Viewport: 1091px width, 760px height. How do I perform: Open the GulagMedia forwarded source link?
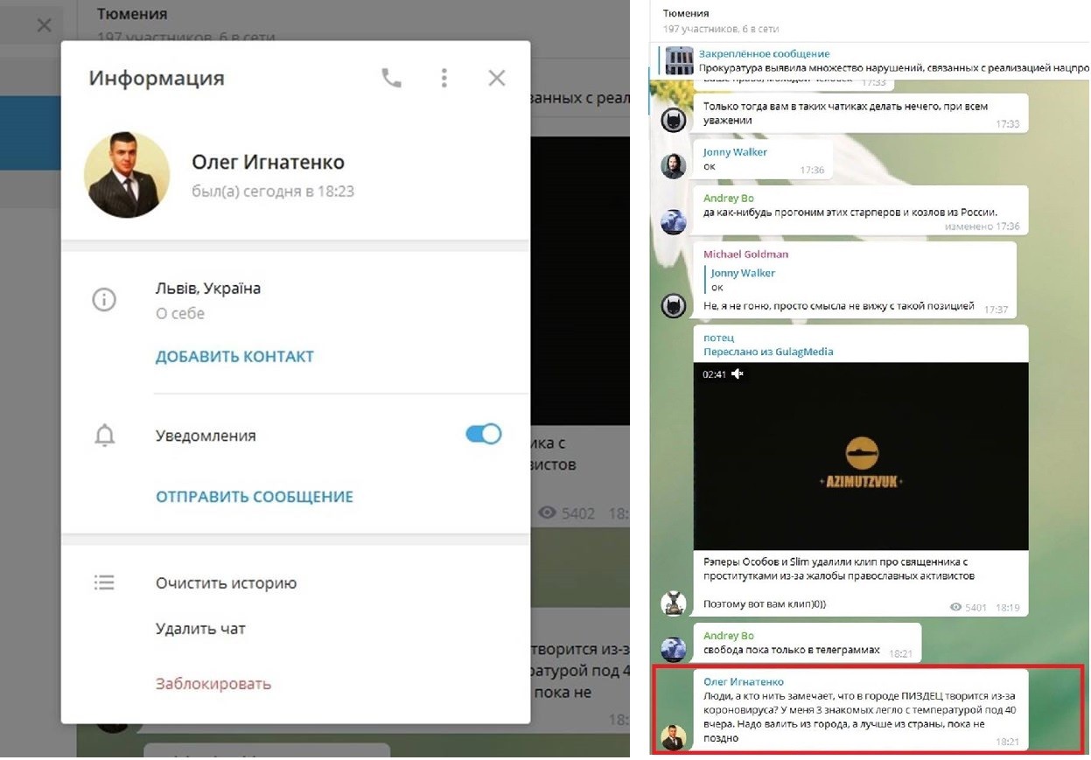[768, 352]
